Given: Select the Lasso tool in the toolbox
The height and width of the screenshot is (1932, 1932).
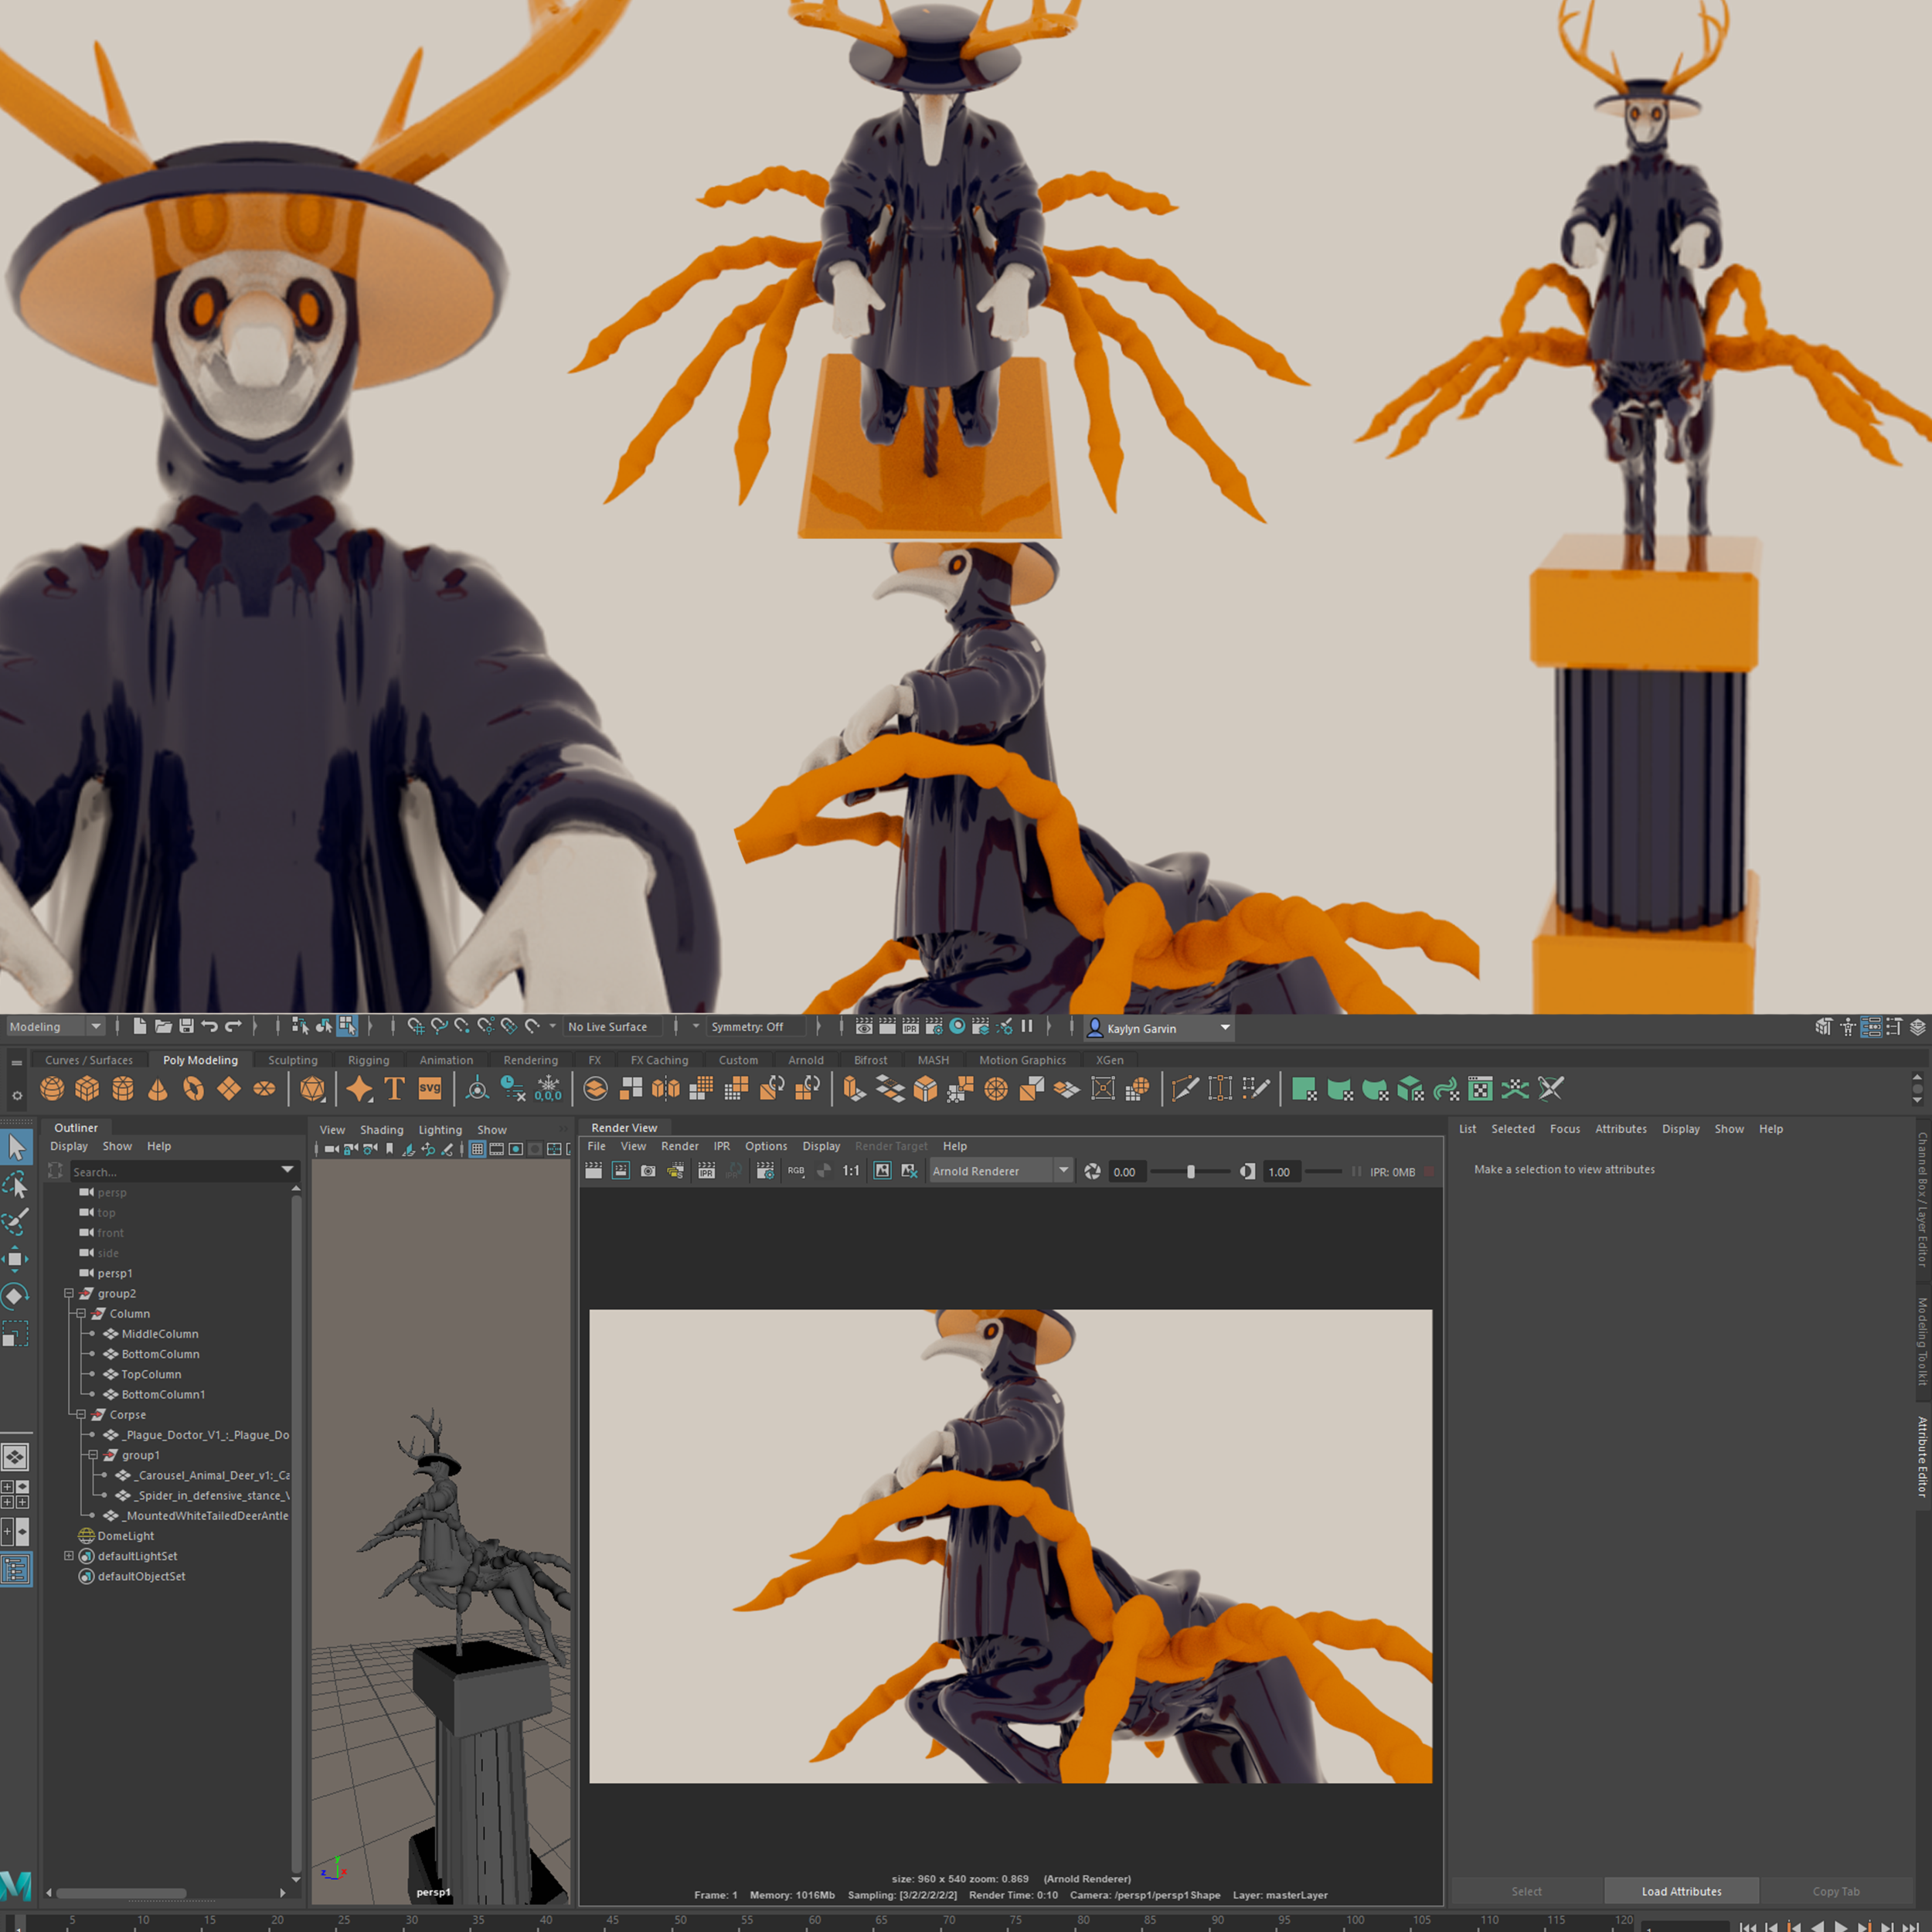Looking at the screenshot, I should (x=16, y=1186).
